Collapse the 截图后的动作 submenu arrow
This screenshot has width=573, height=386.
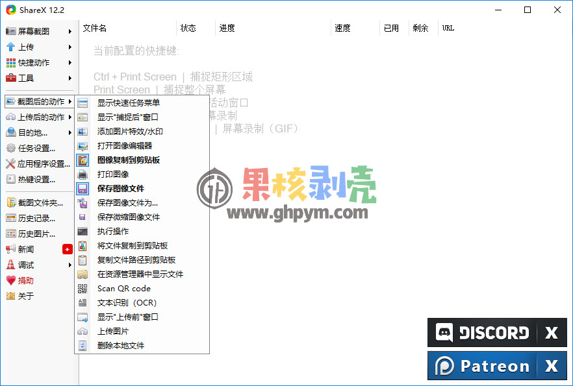tap(70, 101)
